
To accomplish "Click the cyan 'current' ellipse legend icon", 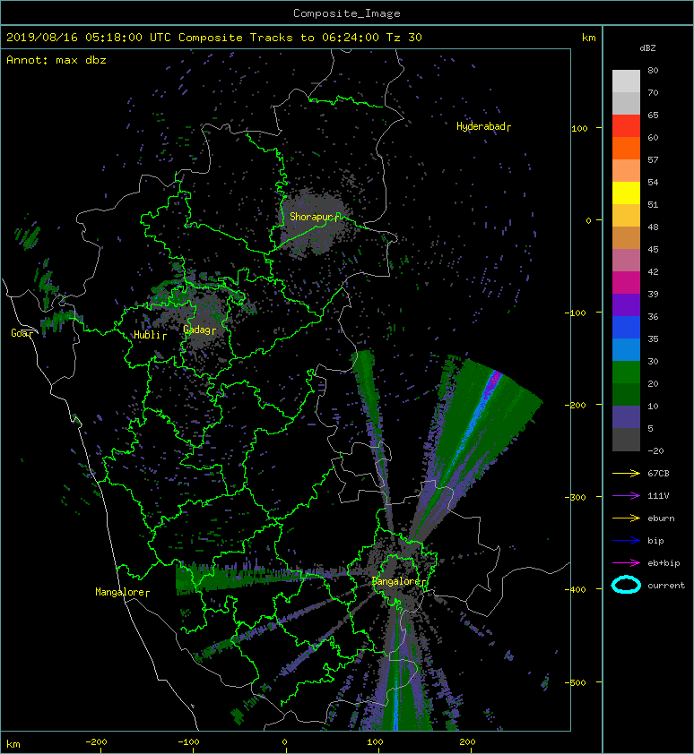I will (x=626, y=585).
